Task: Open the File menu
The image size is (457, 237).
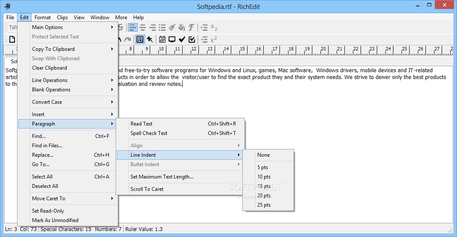Action: click(10, 18)
